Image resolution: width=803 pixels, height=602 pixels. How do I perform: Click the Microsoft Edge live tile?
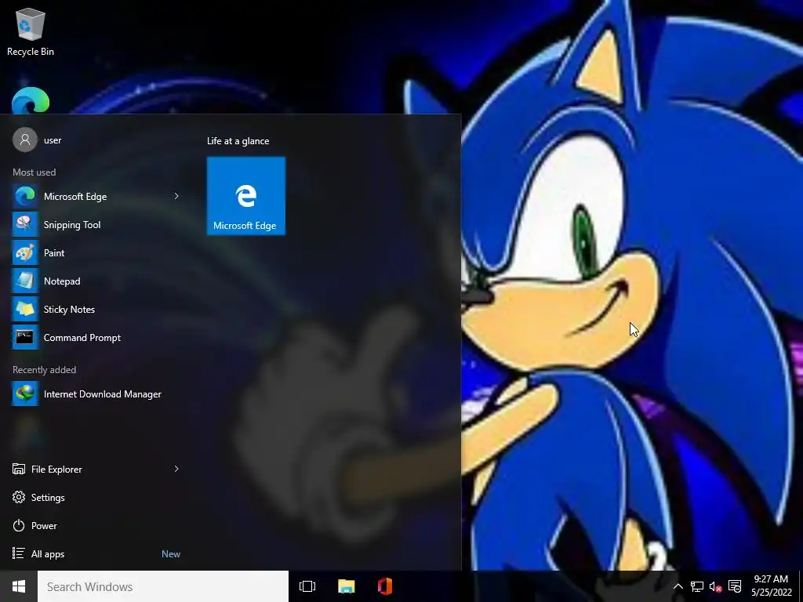(x=245, y=196)
